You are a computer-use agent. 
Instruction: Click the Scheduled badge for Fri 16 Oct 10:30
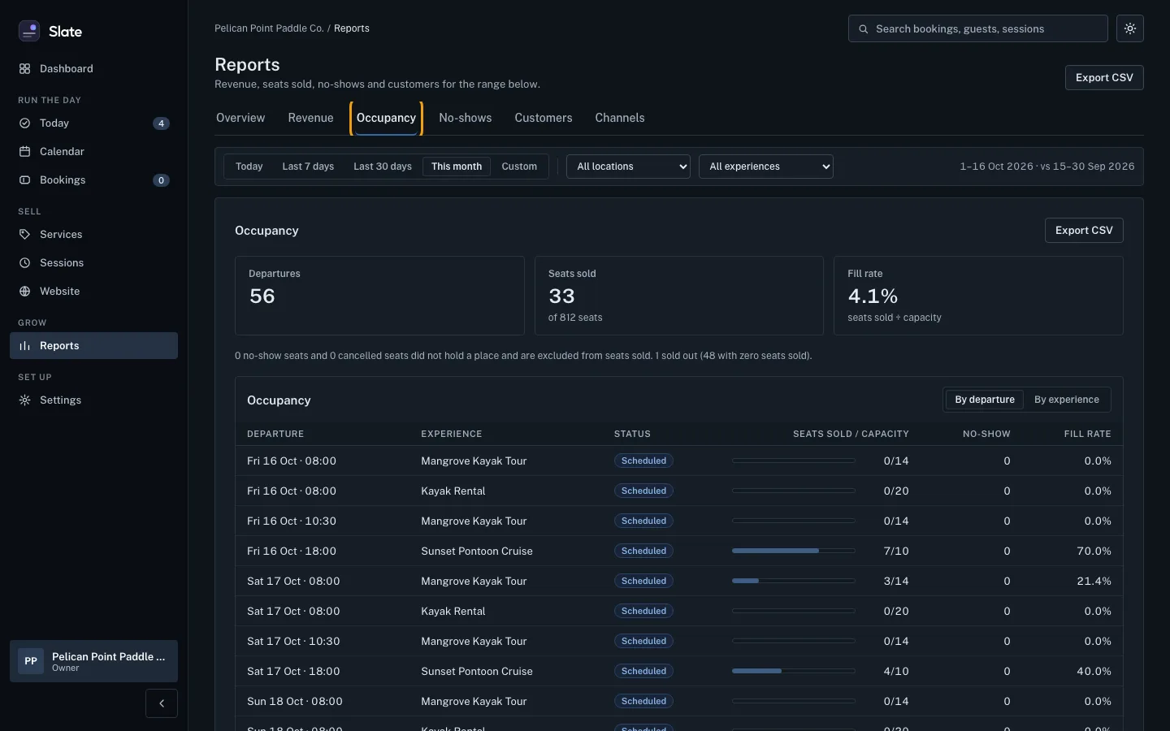(x=643, y=521)
